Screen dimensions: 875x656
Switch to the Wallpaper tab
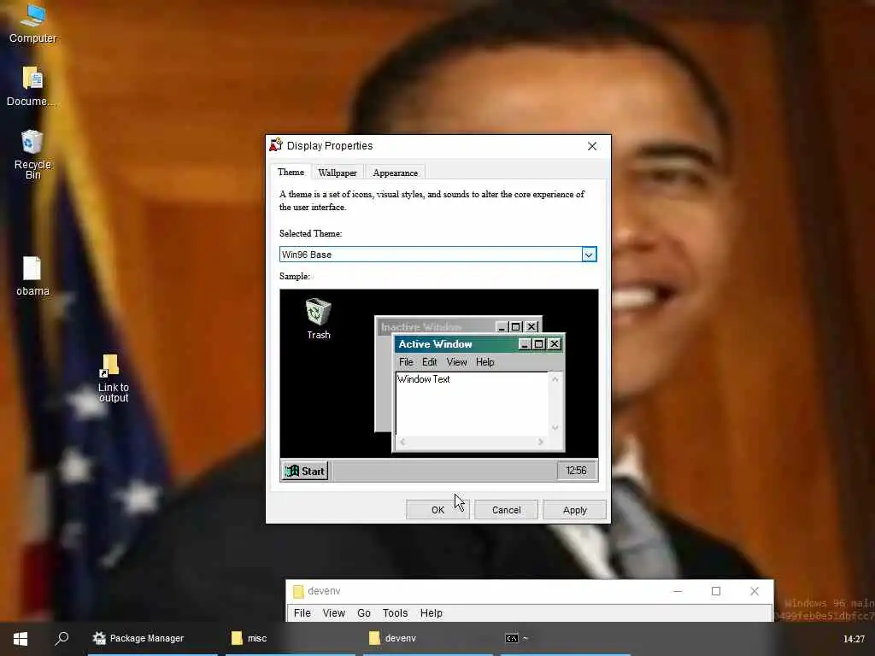pos(338,173)
